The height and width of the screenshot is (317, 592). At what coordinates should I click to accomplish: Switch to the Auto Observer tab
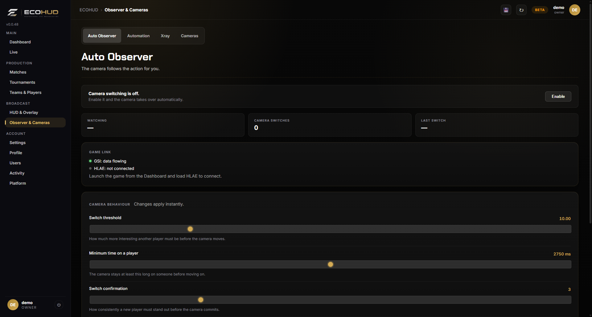pyautogui.click(x=102, y=36)
